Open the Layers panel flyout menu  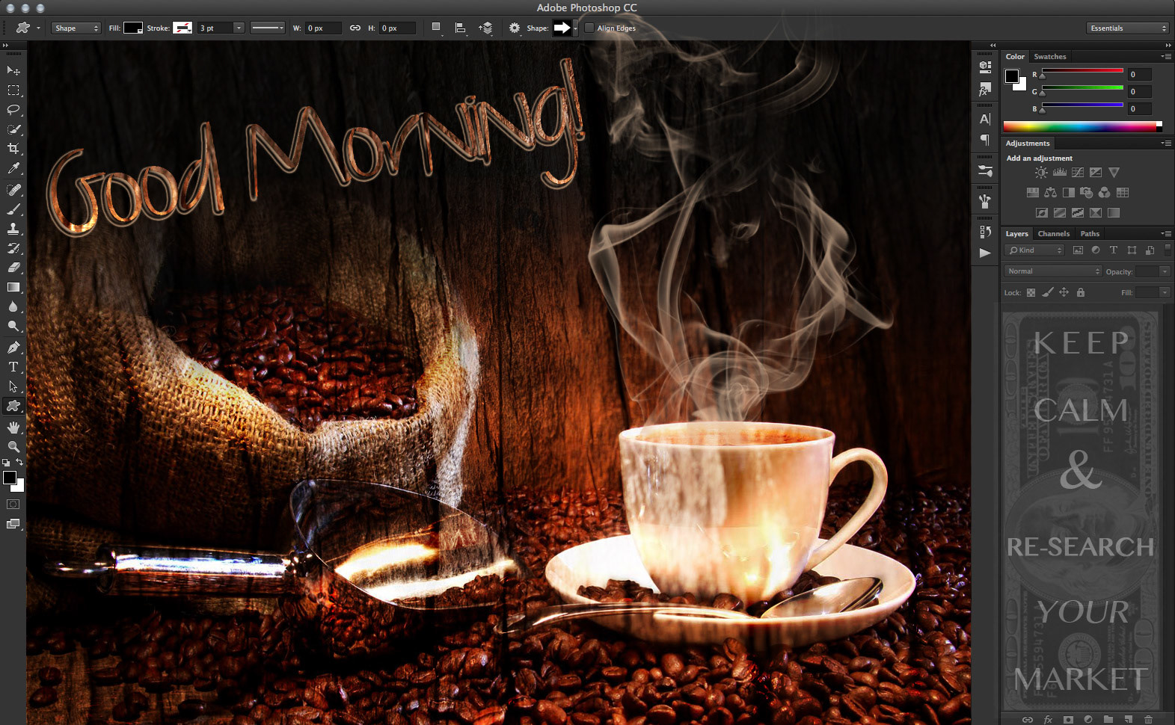[x=1166, y=234]
